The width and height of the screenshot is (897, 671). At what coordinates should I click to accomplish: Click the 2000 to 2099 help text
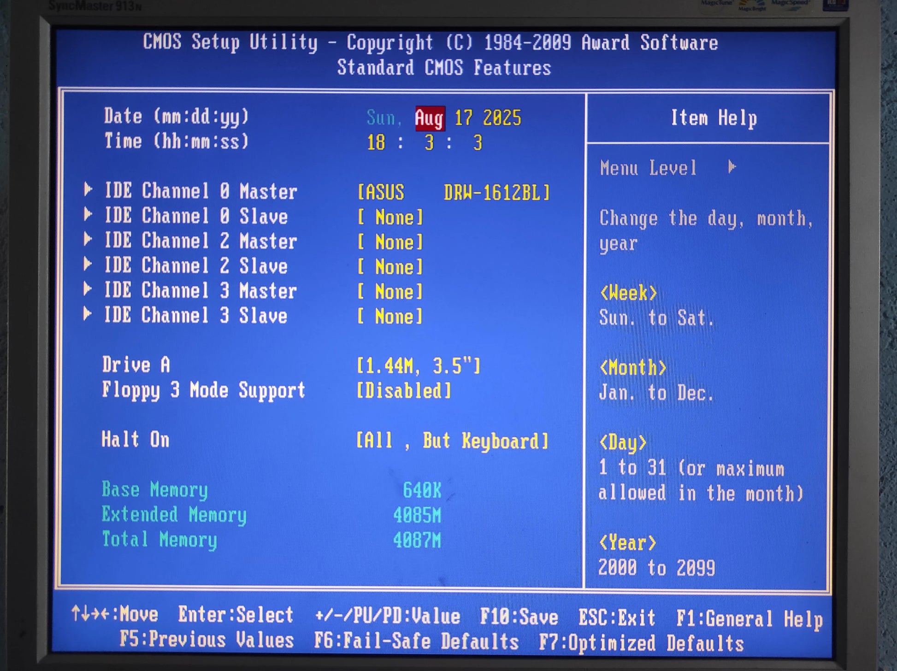(656, 568)
